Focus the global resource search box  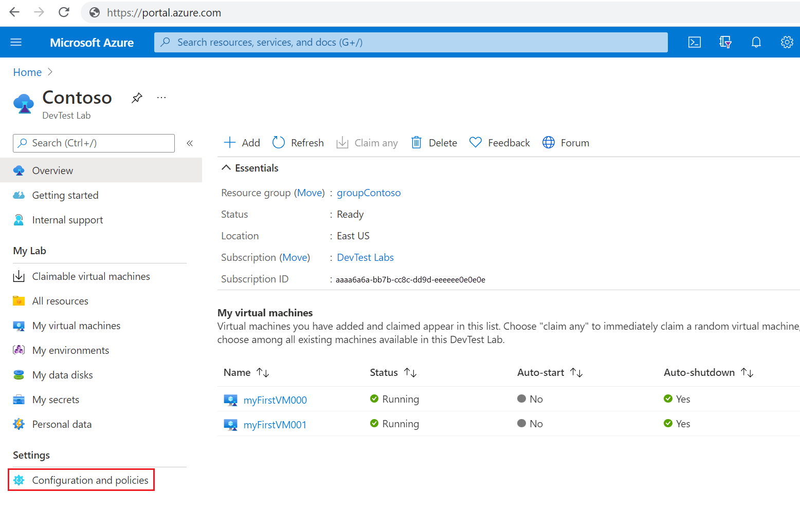click(x=411, y=42)
